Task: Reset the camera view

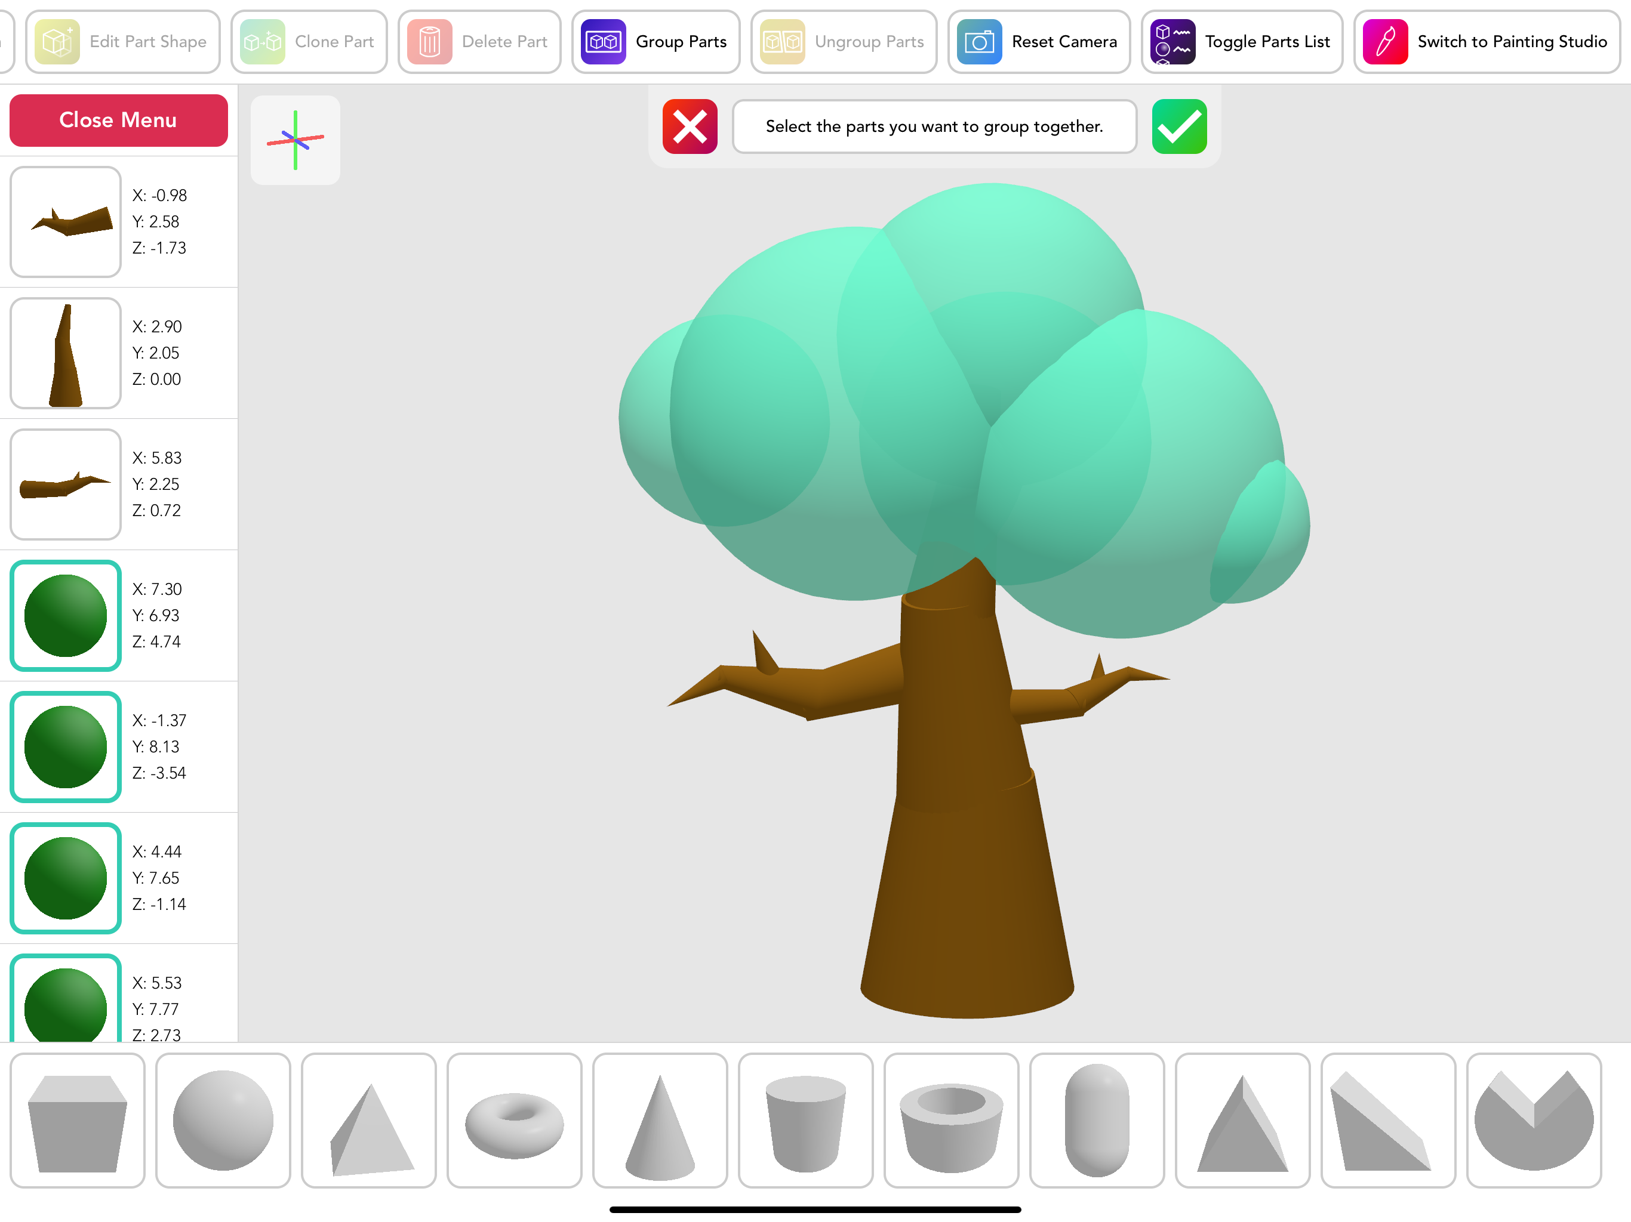Action: point(1039,42)
